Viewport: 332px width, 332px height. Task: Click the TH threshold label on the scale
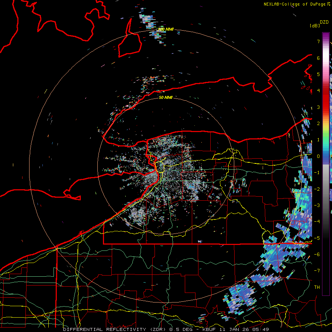[x=317, y=287]
